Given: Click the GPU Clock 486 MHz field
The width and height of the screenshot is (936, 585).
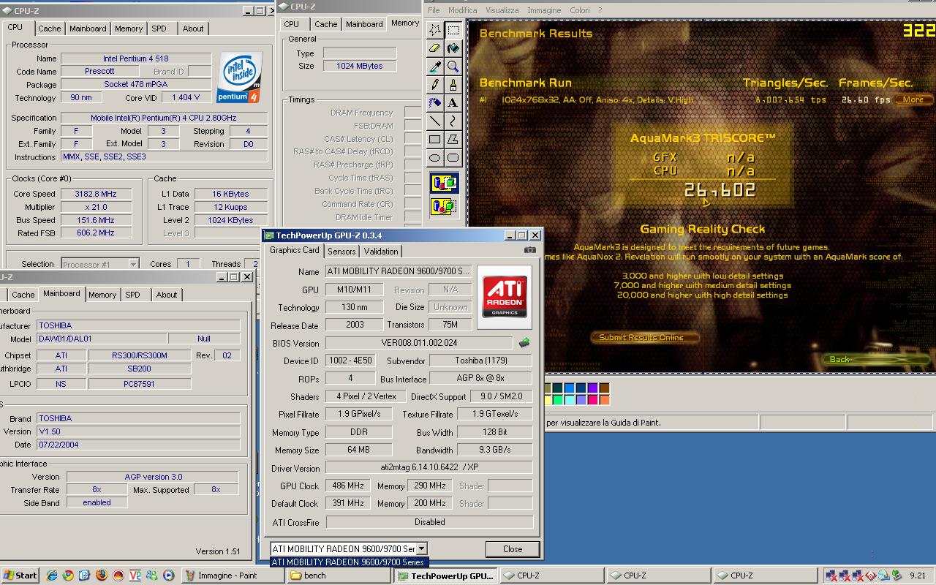Looking at the screenshot, I should (x=347, y=486).
